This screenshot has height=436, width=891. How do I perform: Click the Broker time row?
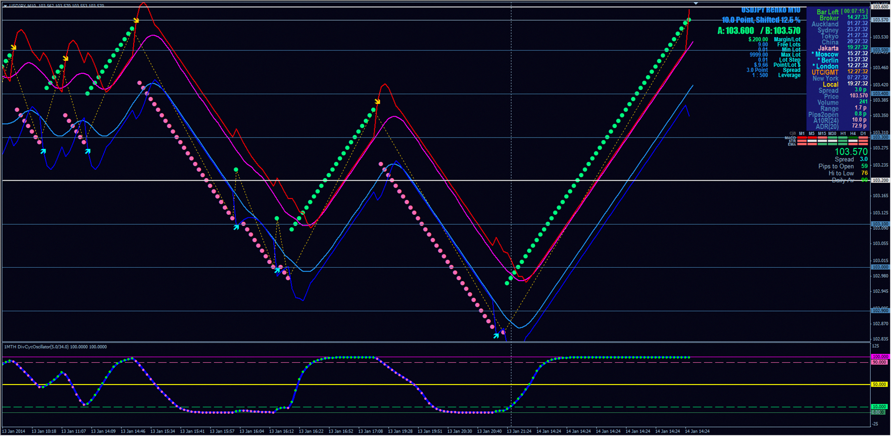point(843,18)
